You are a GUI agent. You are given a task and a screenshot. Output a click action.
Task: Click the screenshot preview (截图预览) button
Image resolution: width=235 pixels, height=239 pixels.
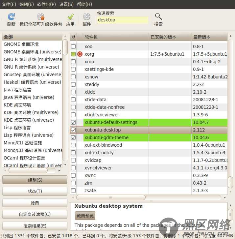(x=85, y=216)
